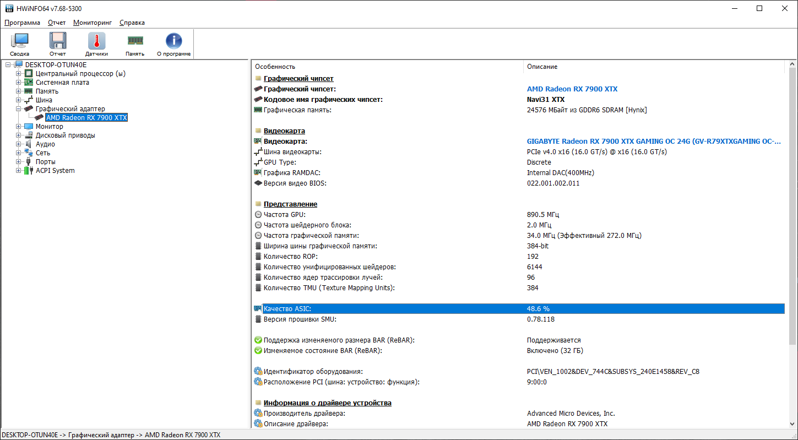Click the status bar path text
The height and width of the screenshot is (440, 798).
click(111, 435)
